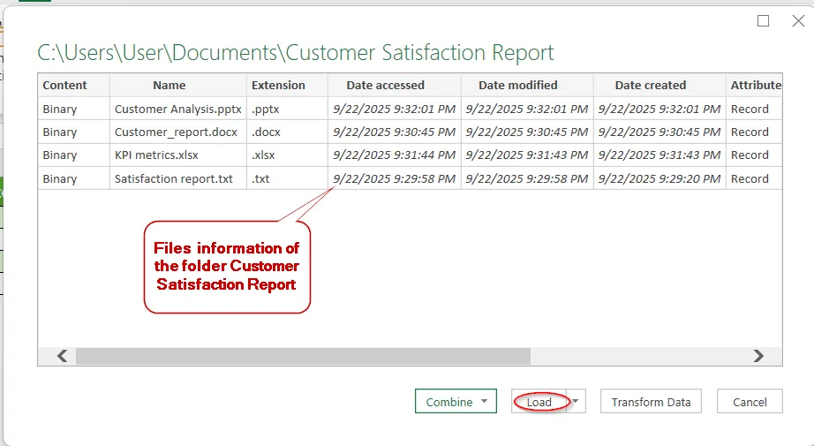Viewport: 814px width, 446px height.
Task: Click Record in the Satisfaction report.txt row
Action: tap(754, 178)
